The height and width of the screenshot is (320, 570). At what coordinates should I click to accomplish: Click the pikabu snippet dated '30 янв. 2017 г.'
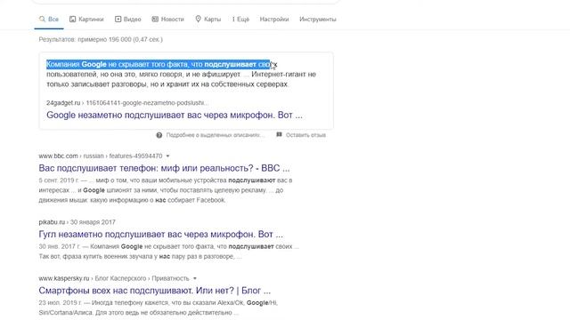coord(168,252)
